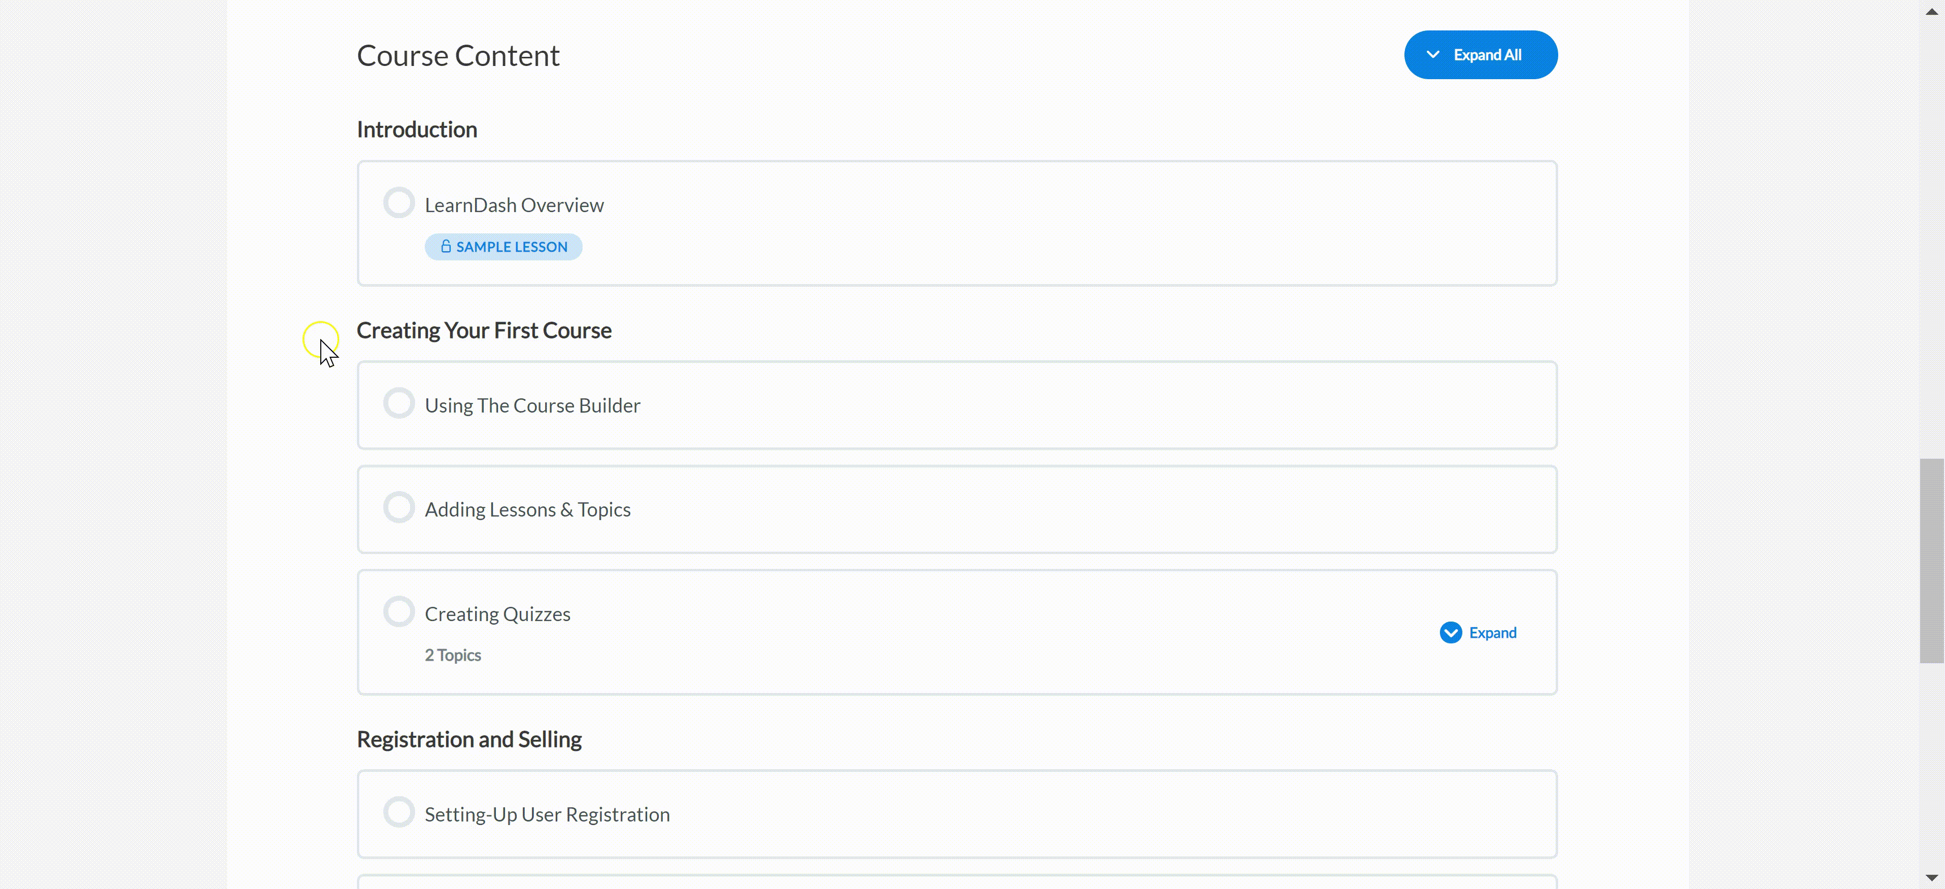Expand all course sections
The width and height of the screenshot is (1945, 889).
coord(1481,55)
